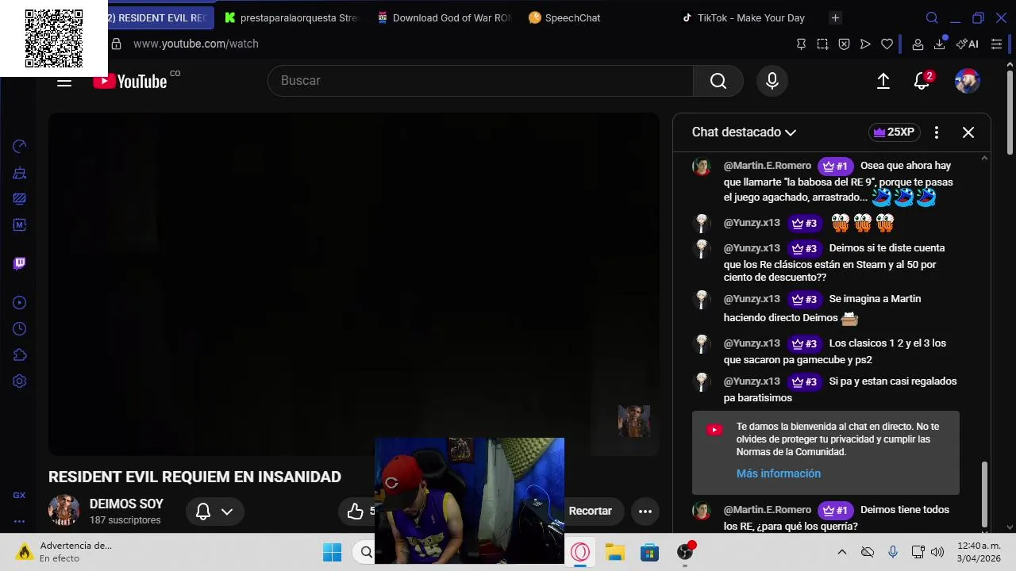Open Extensions puzzle icon in sidebar
This screenshot has width=1016, height=571.
pos(20,355)
